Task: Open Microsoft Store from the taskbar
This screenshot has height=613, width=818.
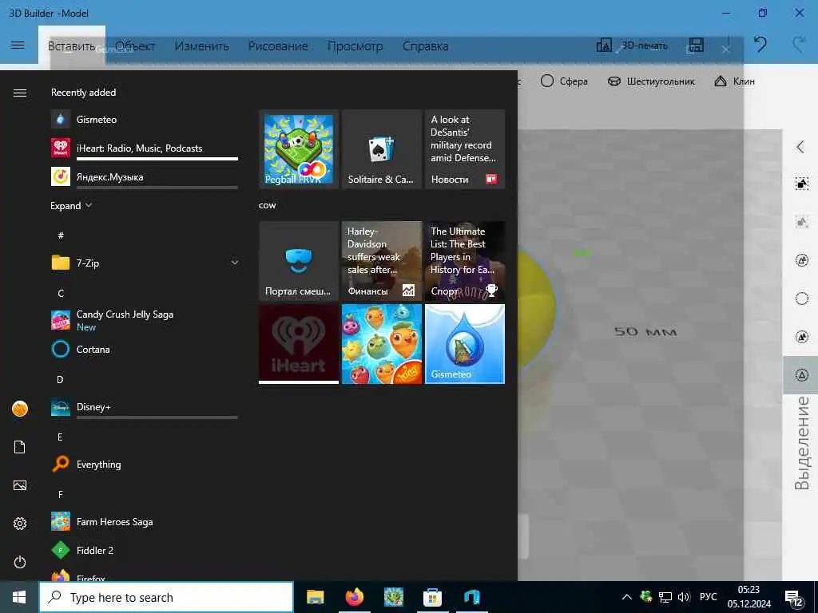Action: tap(432, 597)
